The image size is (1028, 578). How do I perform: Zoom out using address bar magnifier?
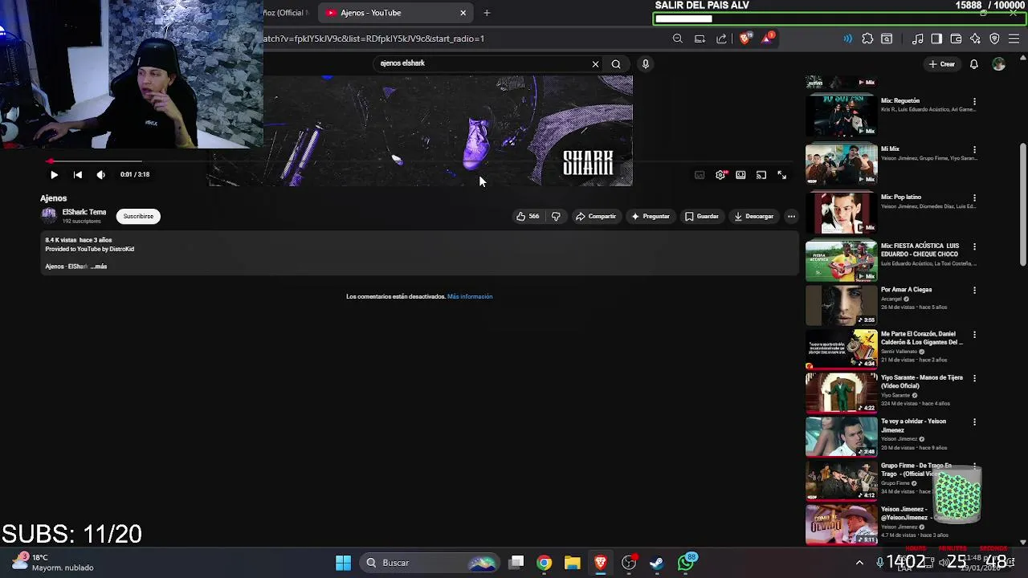(678, 39)
